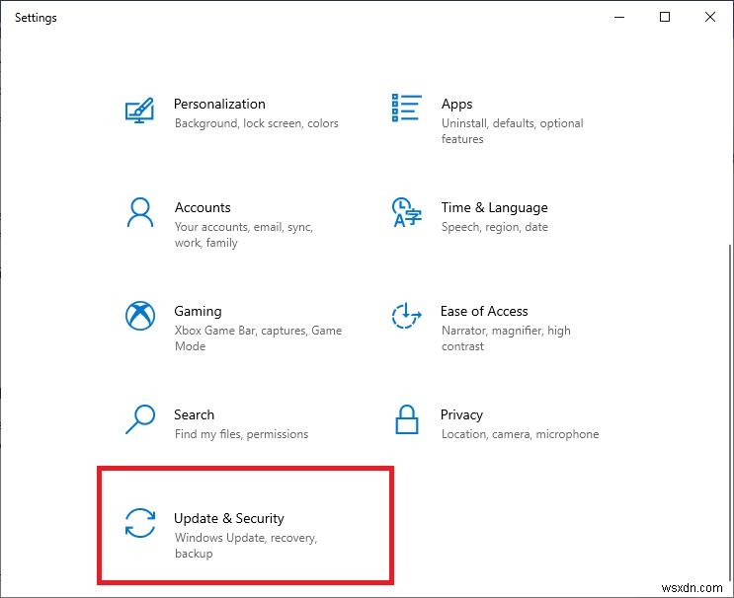Open the Ease of Access title
Viewport: 734px width, 598px height.
point(484,311)
